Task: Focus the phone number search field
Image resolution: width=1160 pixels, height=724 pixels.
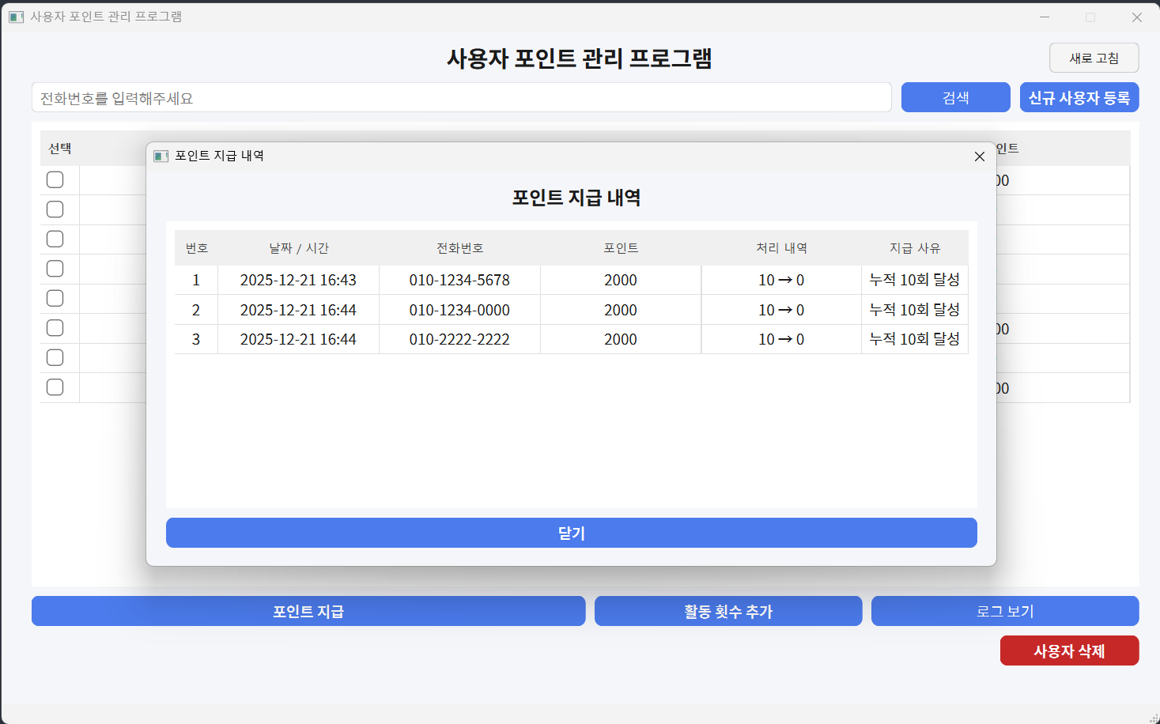Action: pyautogui.click(x=461, y=98)
